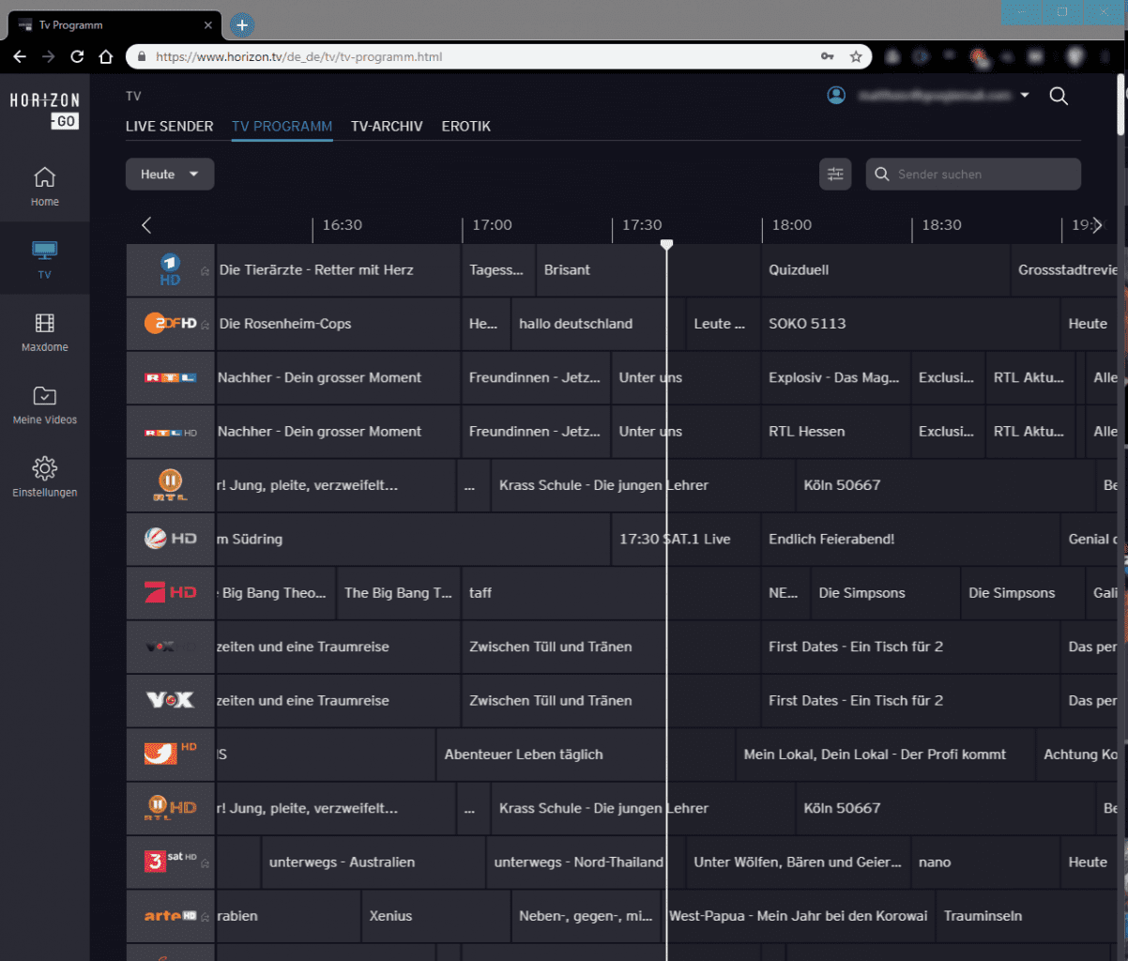
Task: Go to later times with right chevron
Action: (1097, 225)
